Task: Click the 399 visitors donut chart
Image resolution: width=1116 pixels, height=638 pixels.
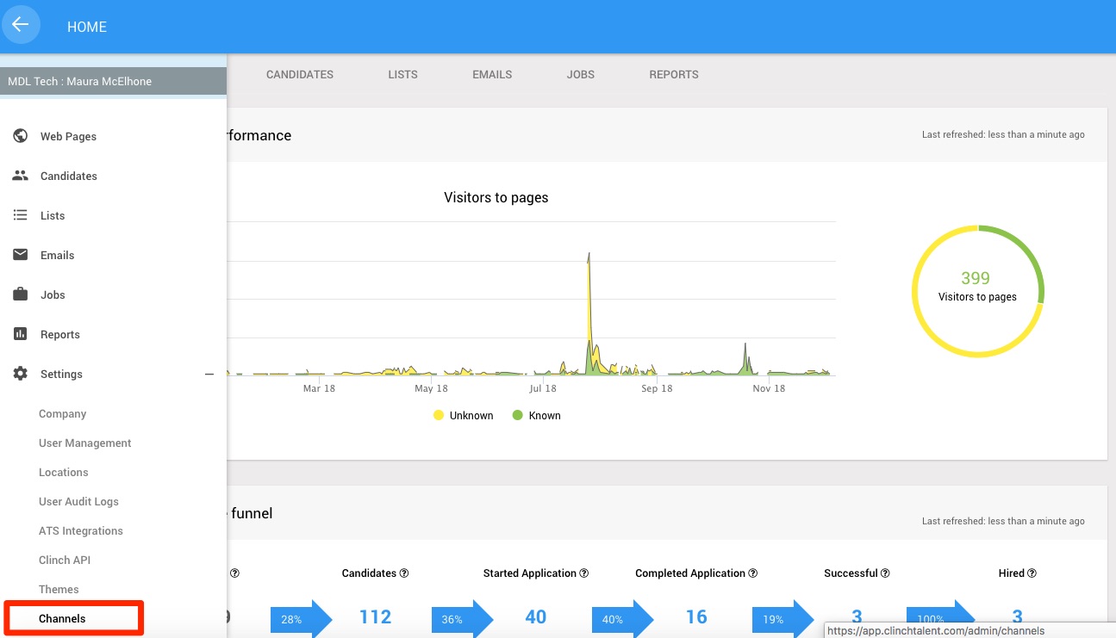Action: (x=977, y=291)
